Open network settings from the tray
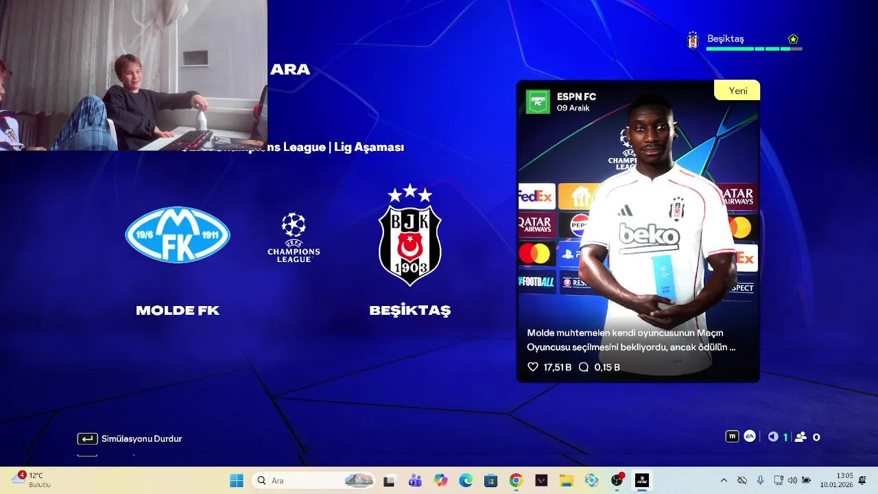Viewport: 878px width, 494px height. pos(779,480)
